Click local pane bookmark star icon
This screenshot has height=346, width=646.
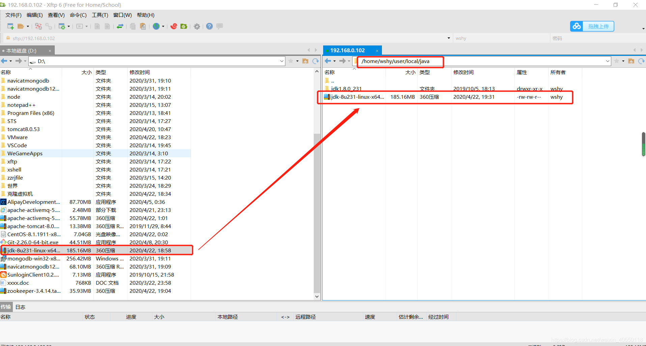point(291,61)
